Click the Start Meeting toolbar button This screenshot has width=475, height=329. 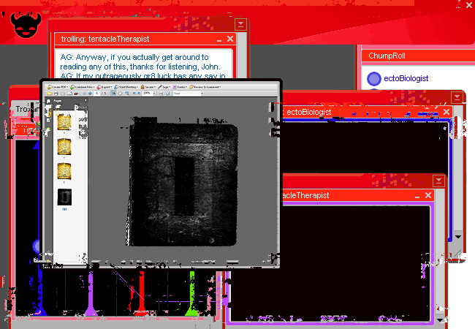point(128,86)
